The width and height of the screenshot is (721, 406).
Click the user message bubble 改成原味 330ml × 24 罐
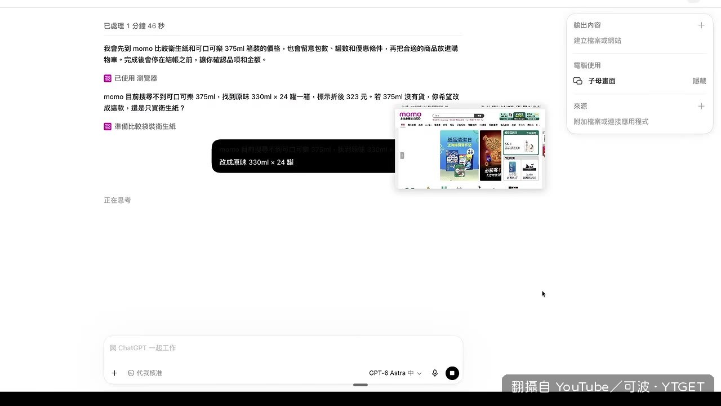point(304,156)
